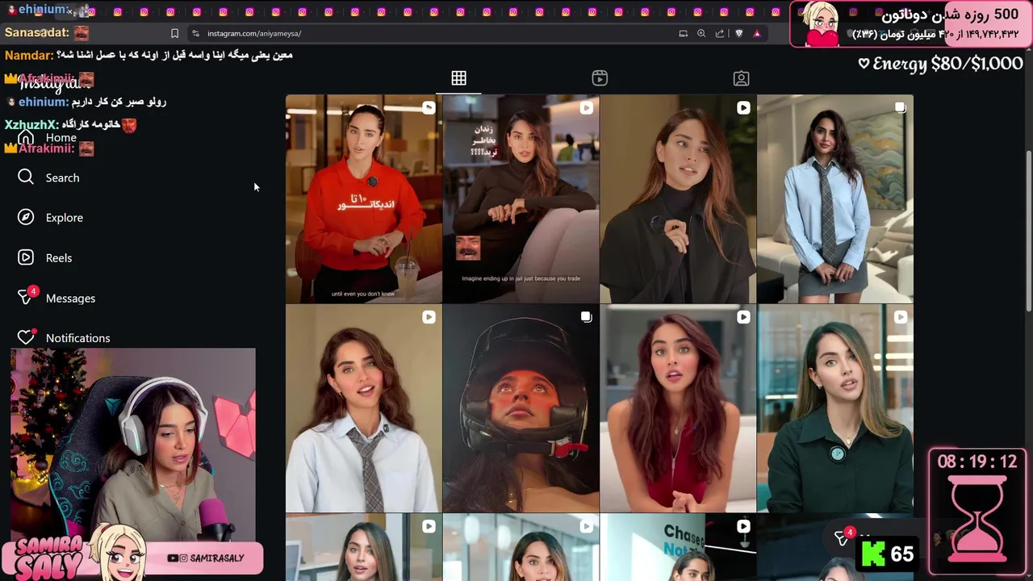Viewport: 1033px width, 581px height.
Task: Click the floating messages icon at bottom
Action: [843, 538]
